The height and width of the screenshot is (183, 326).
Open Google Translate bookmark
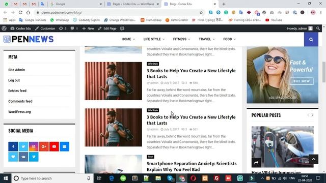(x=33, y=20)
